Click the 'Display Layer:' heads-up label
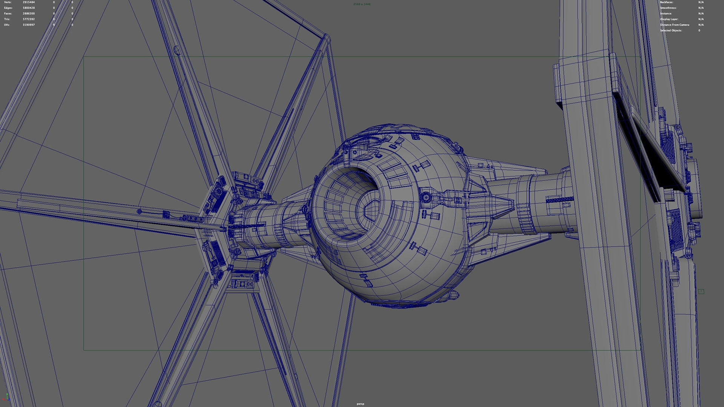The width and height of the screenshot is (724, 407). 669,19
